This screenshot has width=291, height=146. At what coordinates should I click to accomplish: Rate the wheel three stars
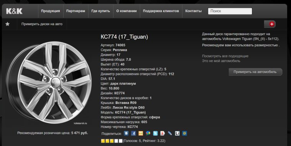tap(112, 141)
